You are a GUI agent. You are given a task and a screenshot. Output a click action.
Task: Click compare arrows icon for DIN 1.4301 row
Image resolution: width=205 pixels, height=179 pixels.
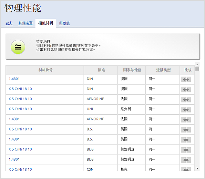186,79
